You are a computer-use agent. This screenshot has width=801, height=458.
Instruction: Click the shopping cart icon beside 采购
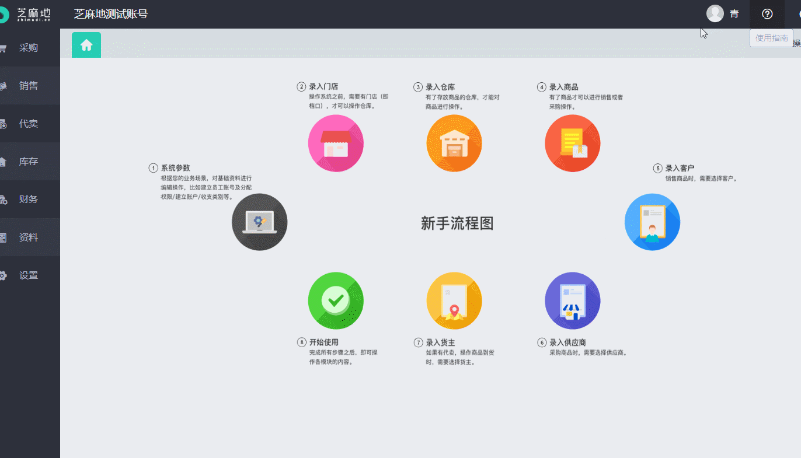pyautogui.click(x=3, y=48)
